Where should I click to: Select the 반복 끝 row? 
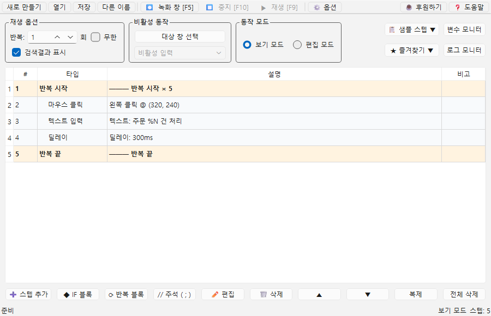pyautogui.click(x=245, y=154)
